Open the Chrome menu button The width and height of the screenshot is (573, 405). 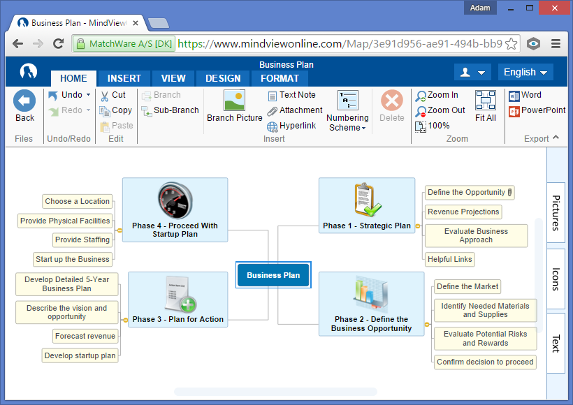tap(556, 44)
